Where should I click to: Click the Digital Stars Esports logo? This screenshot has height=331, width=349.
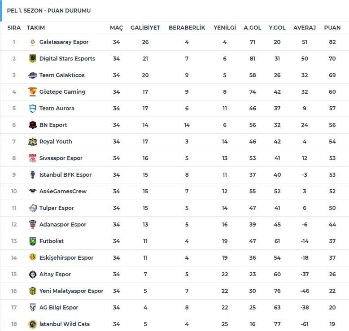pos(32,59)
